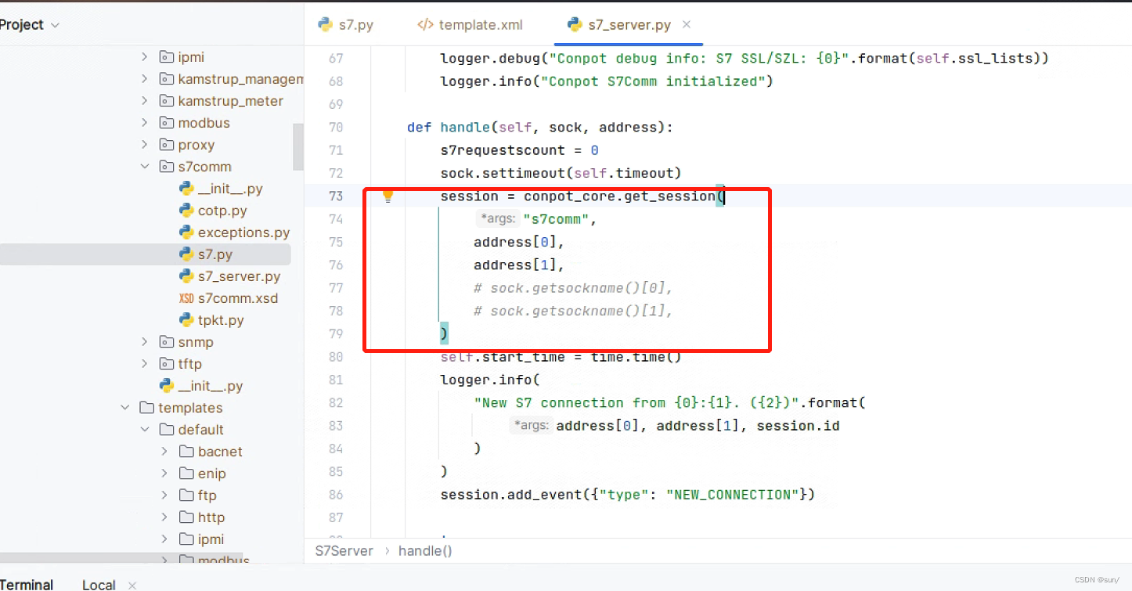Expand the tftp folder
Viewport: 1132px width, 591px height.
pyautogui.click(x=144, y=364)
